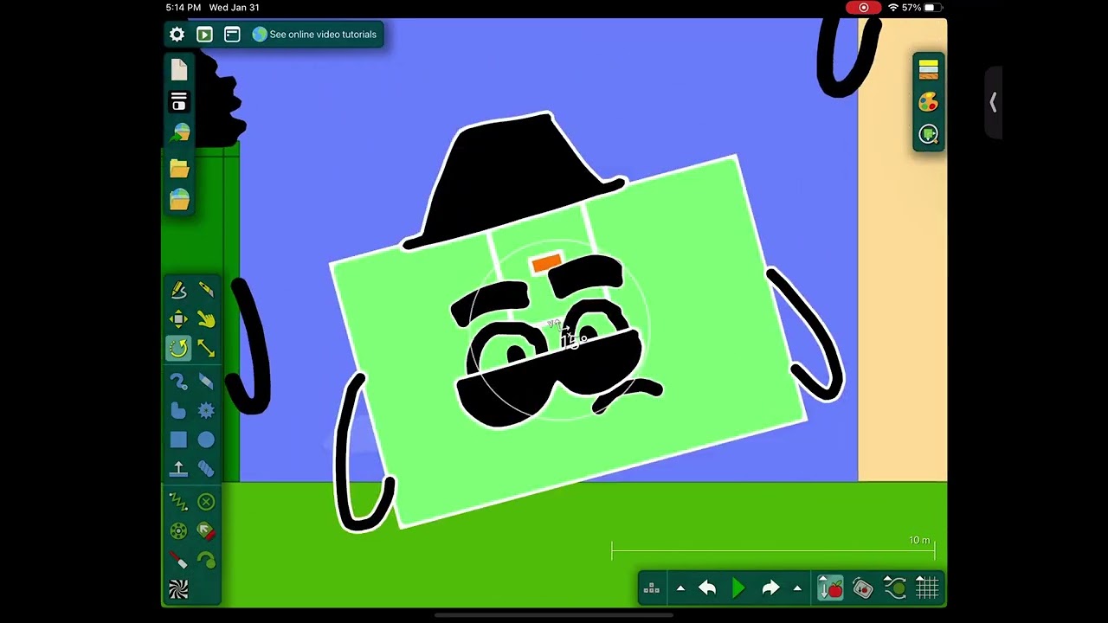Open the Visualization magnifier menu

pyautogui.click(x=929, y=134)
